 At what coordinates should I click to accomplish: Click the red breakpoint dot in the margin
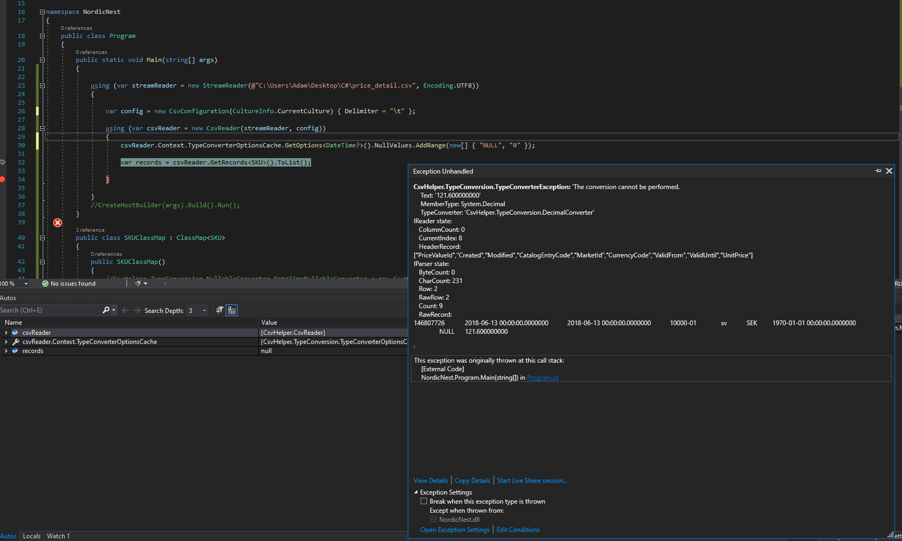(3, 180)
